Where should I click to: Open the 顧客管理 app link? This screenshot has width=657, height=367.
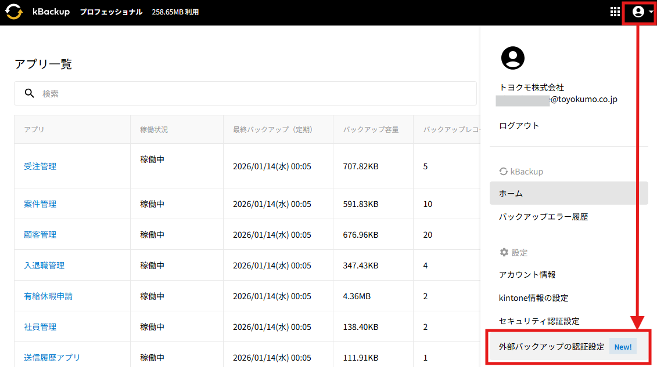[x=40, y=235]
